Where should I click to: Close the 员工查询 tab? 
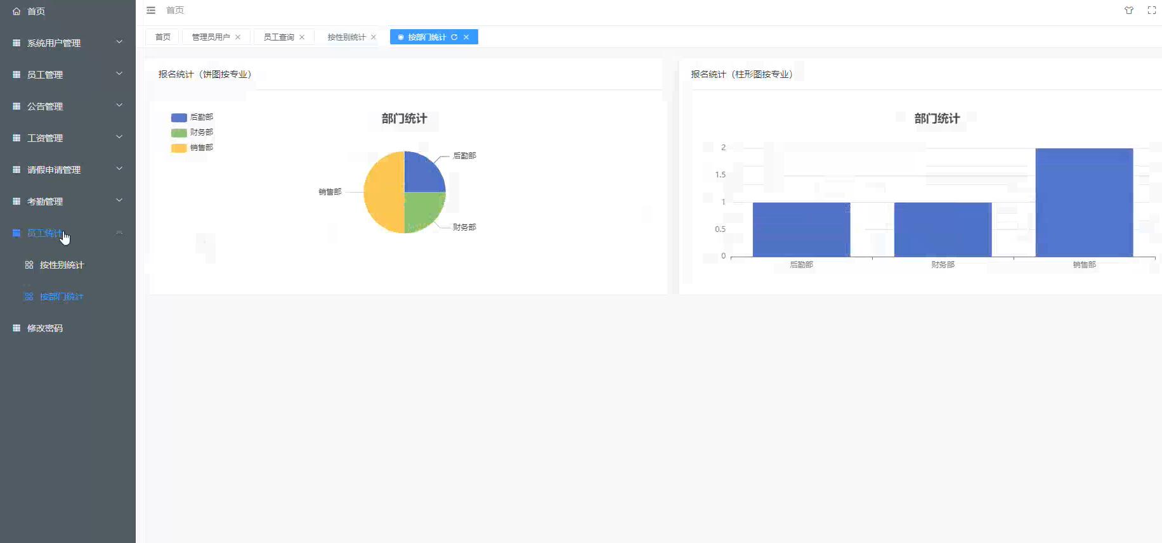(302, 37)
